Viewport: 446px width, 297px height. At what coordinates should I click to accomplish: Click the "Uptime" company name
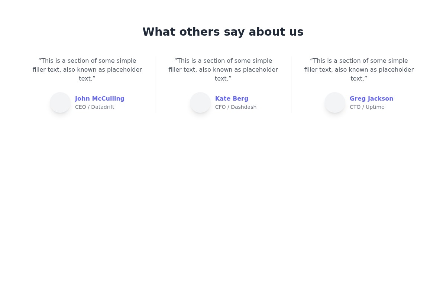pyautogui.click(x=375, y=107)
